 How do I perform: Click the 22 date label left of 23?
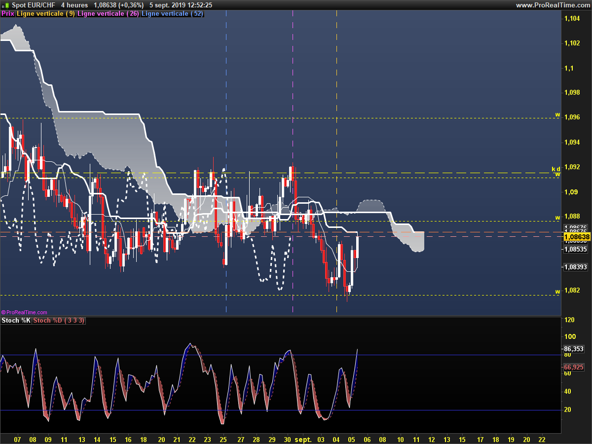[192, 439]
